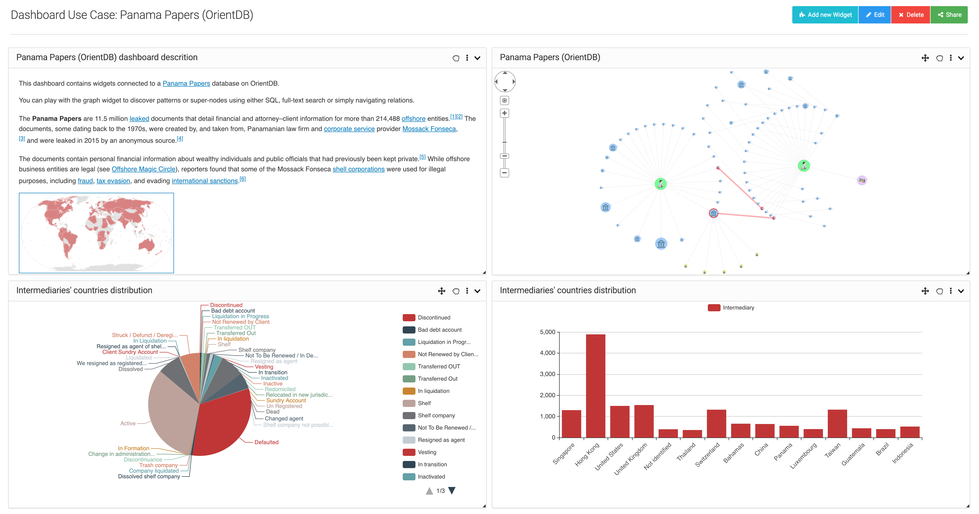
Task: Open the Mossack Fonseca link
Action: click(x=429, y=129)
